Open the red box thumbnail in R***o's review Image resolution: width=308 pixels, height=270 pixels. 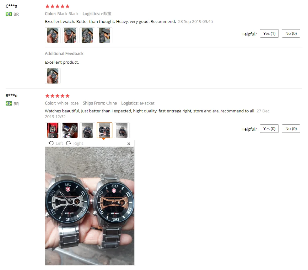[53, 130]
